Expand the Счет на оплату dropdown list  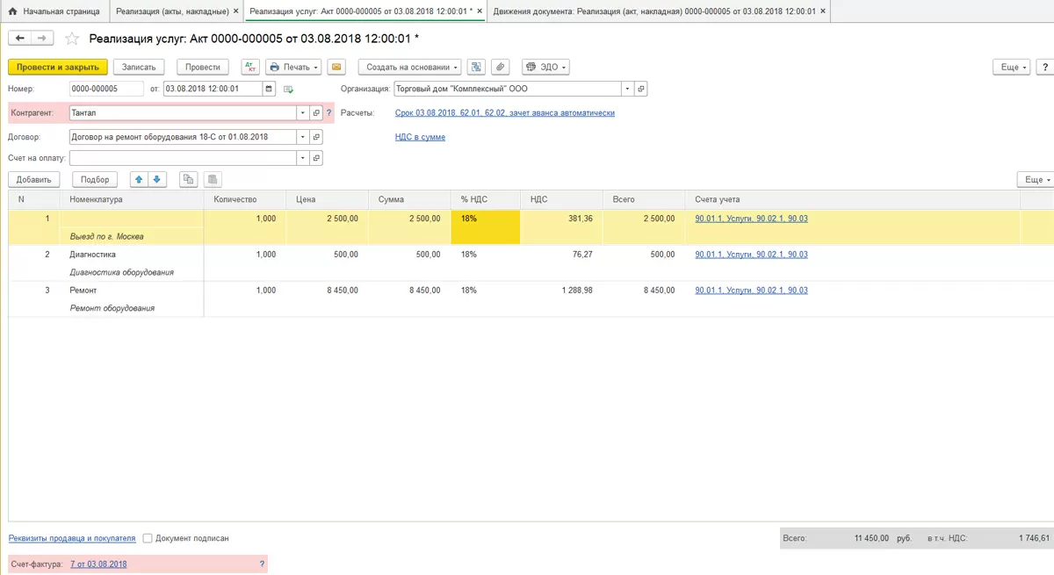pyautogui.click(x=303, y=158)
